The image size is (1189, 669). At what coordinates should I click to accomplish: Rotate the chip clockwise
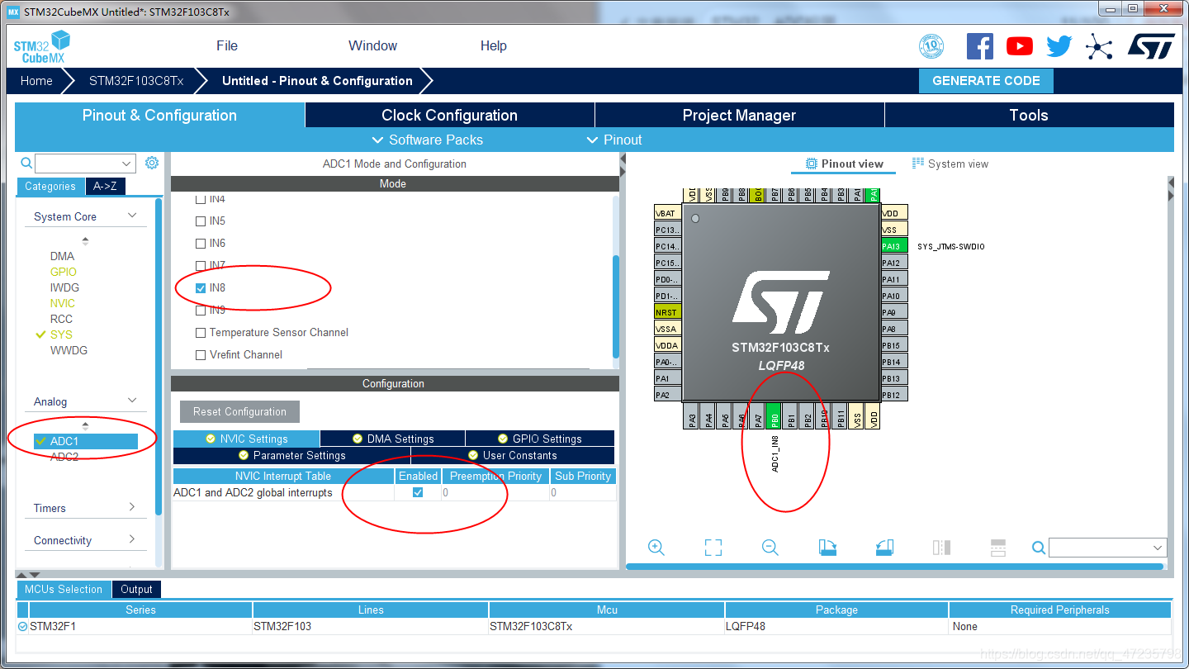pyautogui.click(x=827, y=547)
